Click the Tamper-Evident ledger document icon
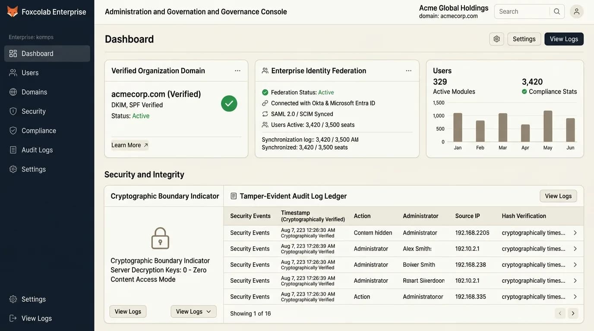This screenshot has height=331, width=594. [x=234, y=196]
